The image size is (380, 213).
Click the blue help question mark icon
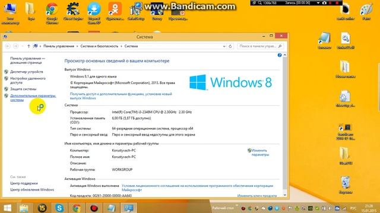coord(280,55)
